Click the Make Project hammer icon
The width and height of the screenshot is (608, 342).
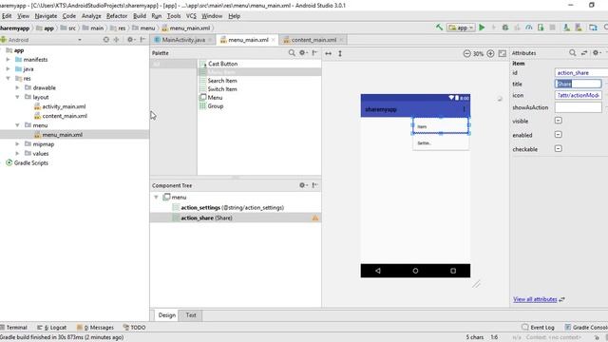(x=439, y=28)
